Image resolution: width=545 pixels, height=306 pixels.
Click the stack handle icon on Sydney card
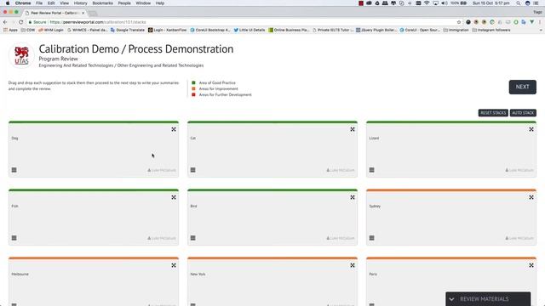tap(371, 238)
